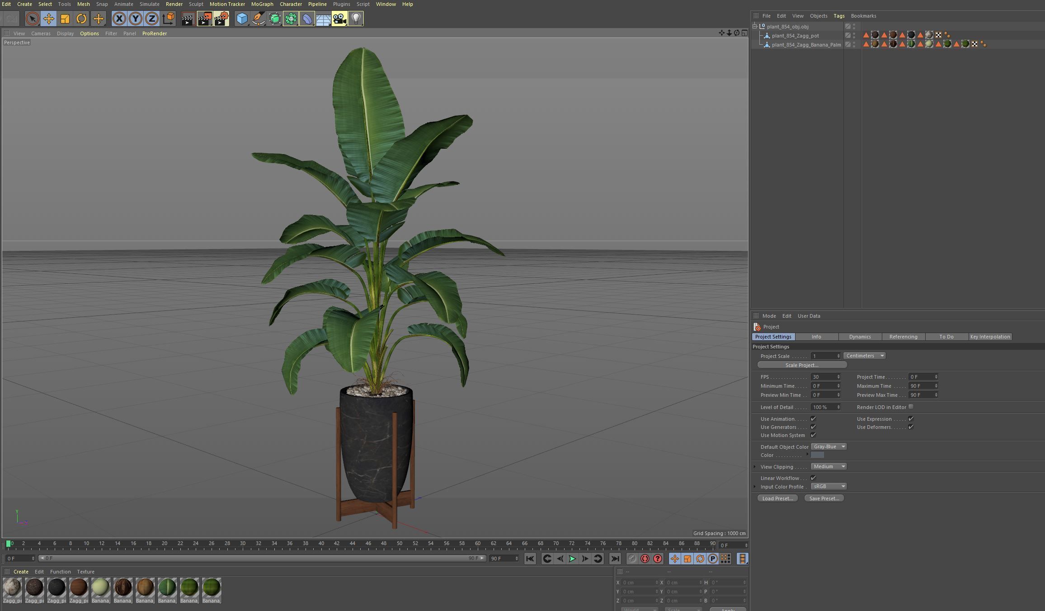Activate the Move tool in top toolbar

(48, 19)
